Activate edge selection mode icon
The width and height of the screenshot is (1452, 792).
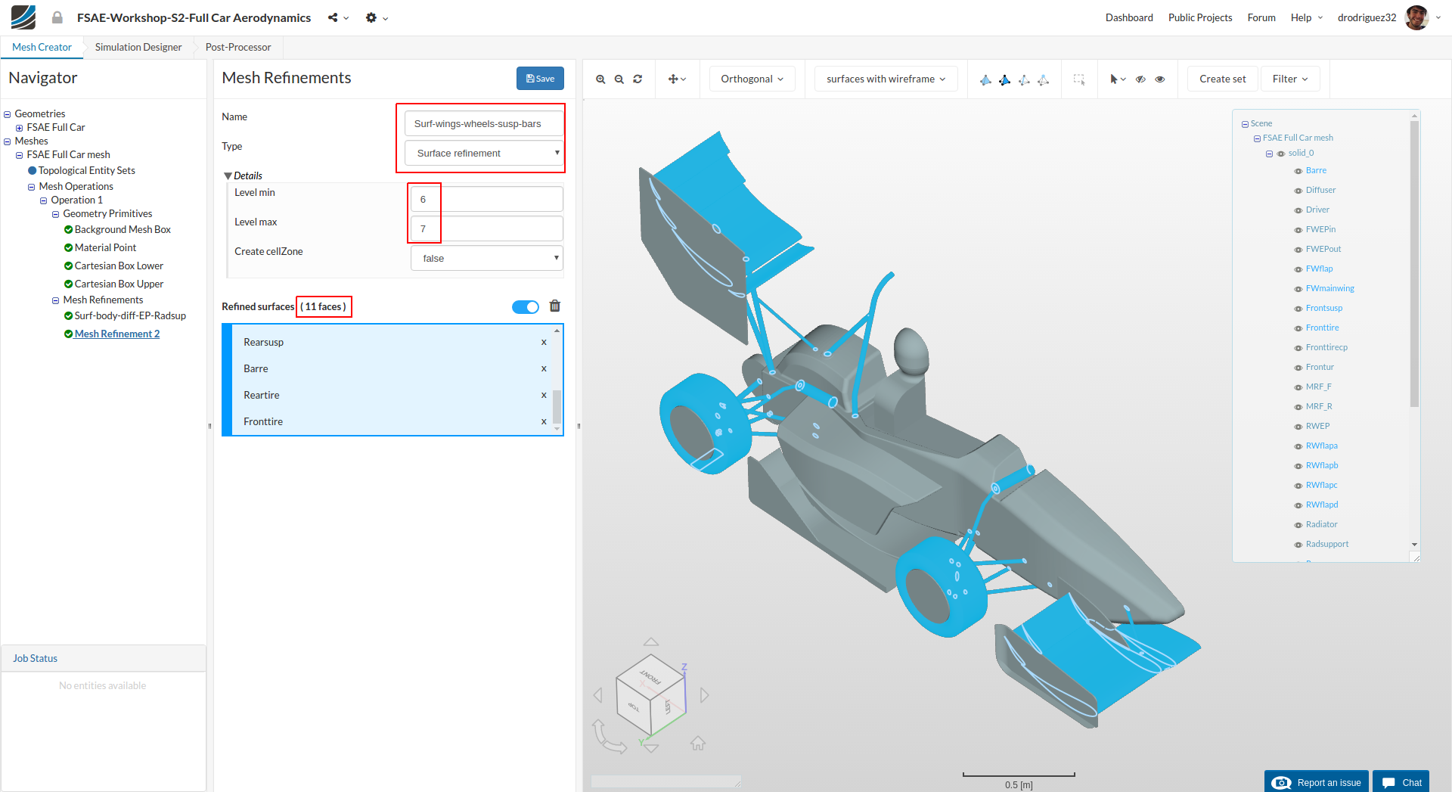[x=1024, y=79]
